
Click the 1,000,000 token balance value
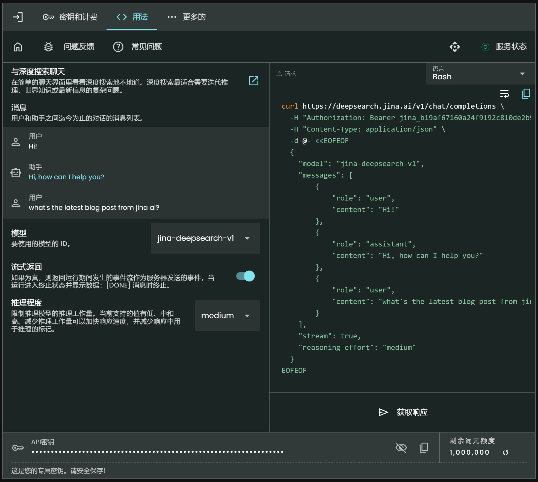point(469,452)
